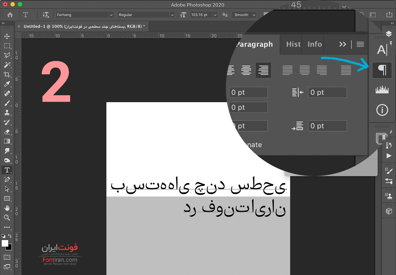Screen dimensions: 396x275
Task: Select the Hand tool
Action: [x=7, y=208]
